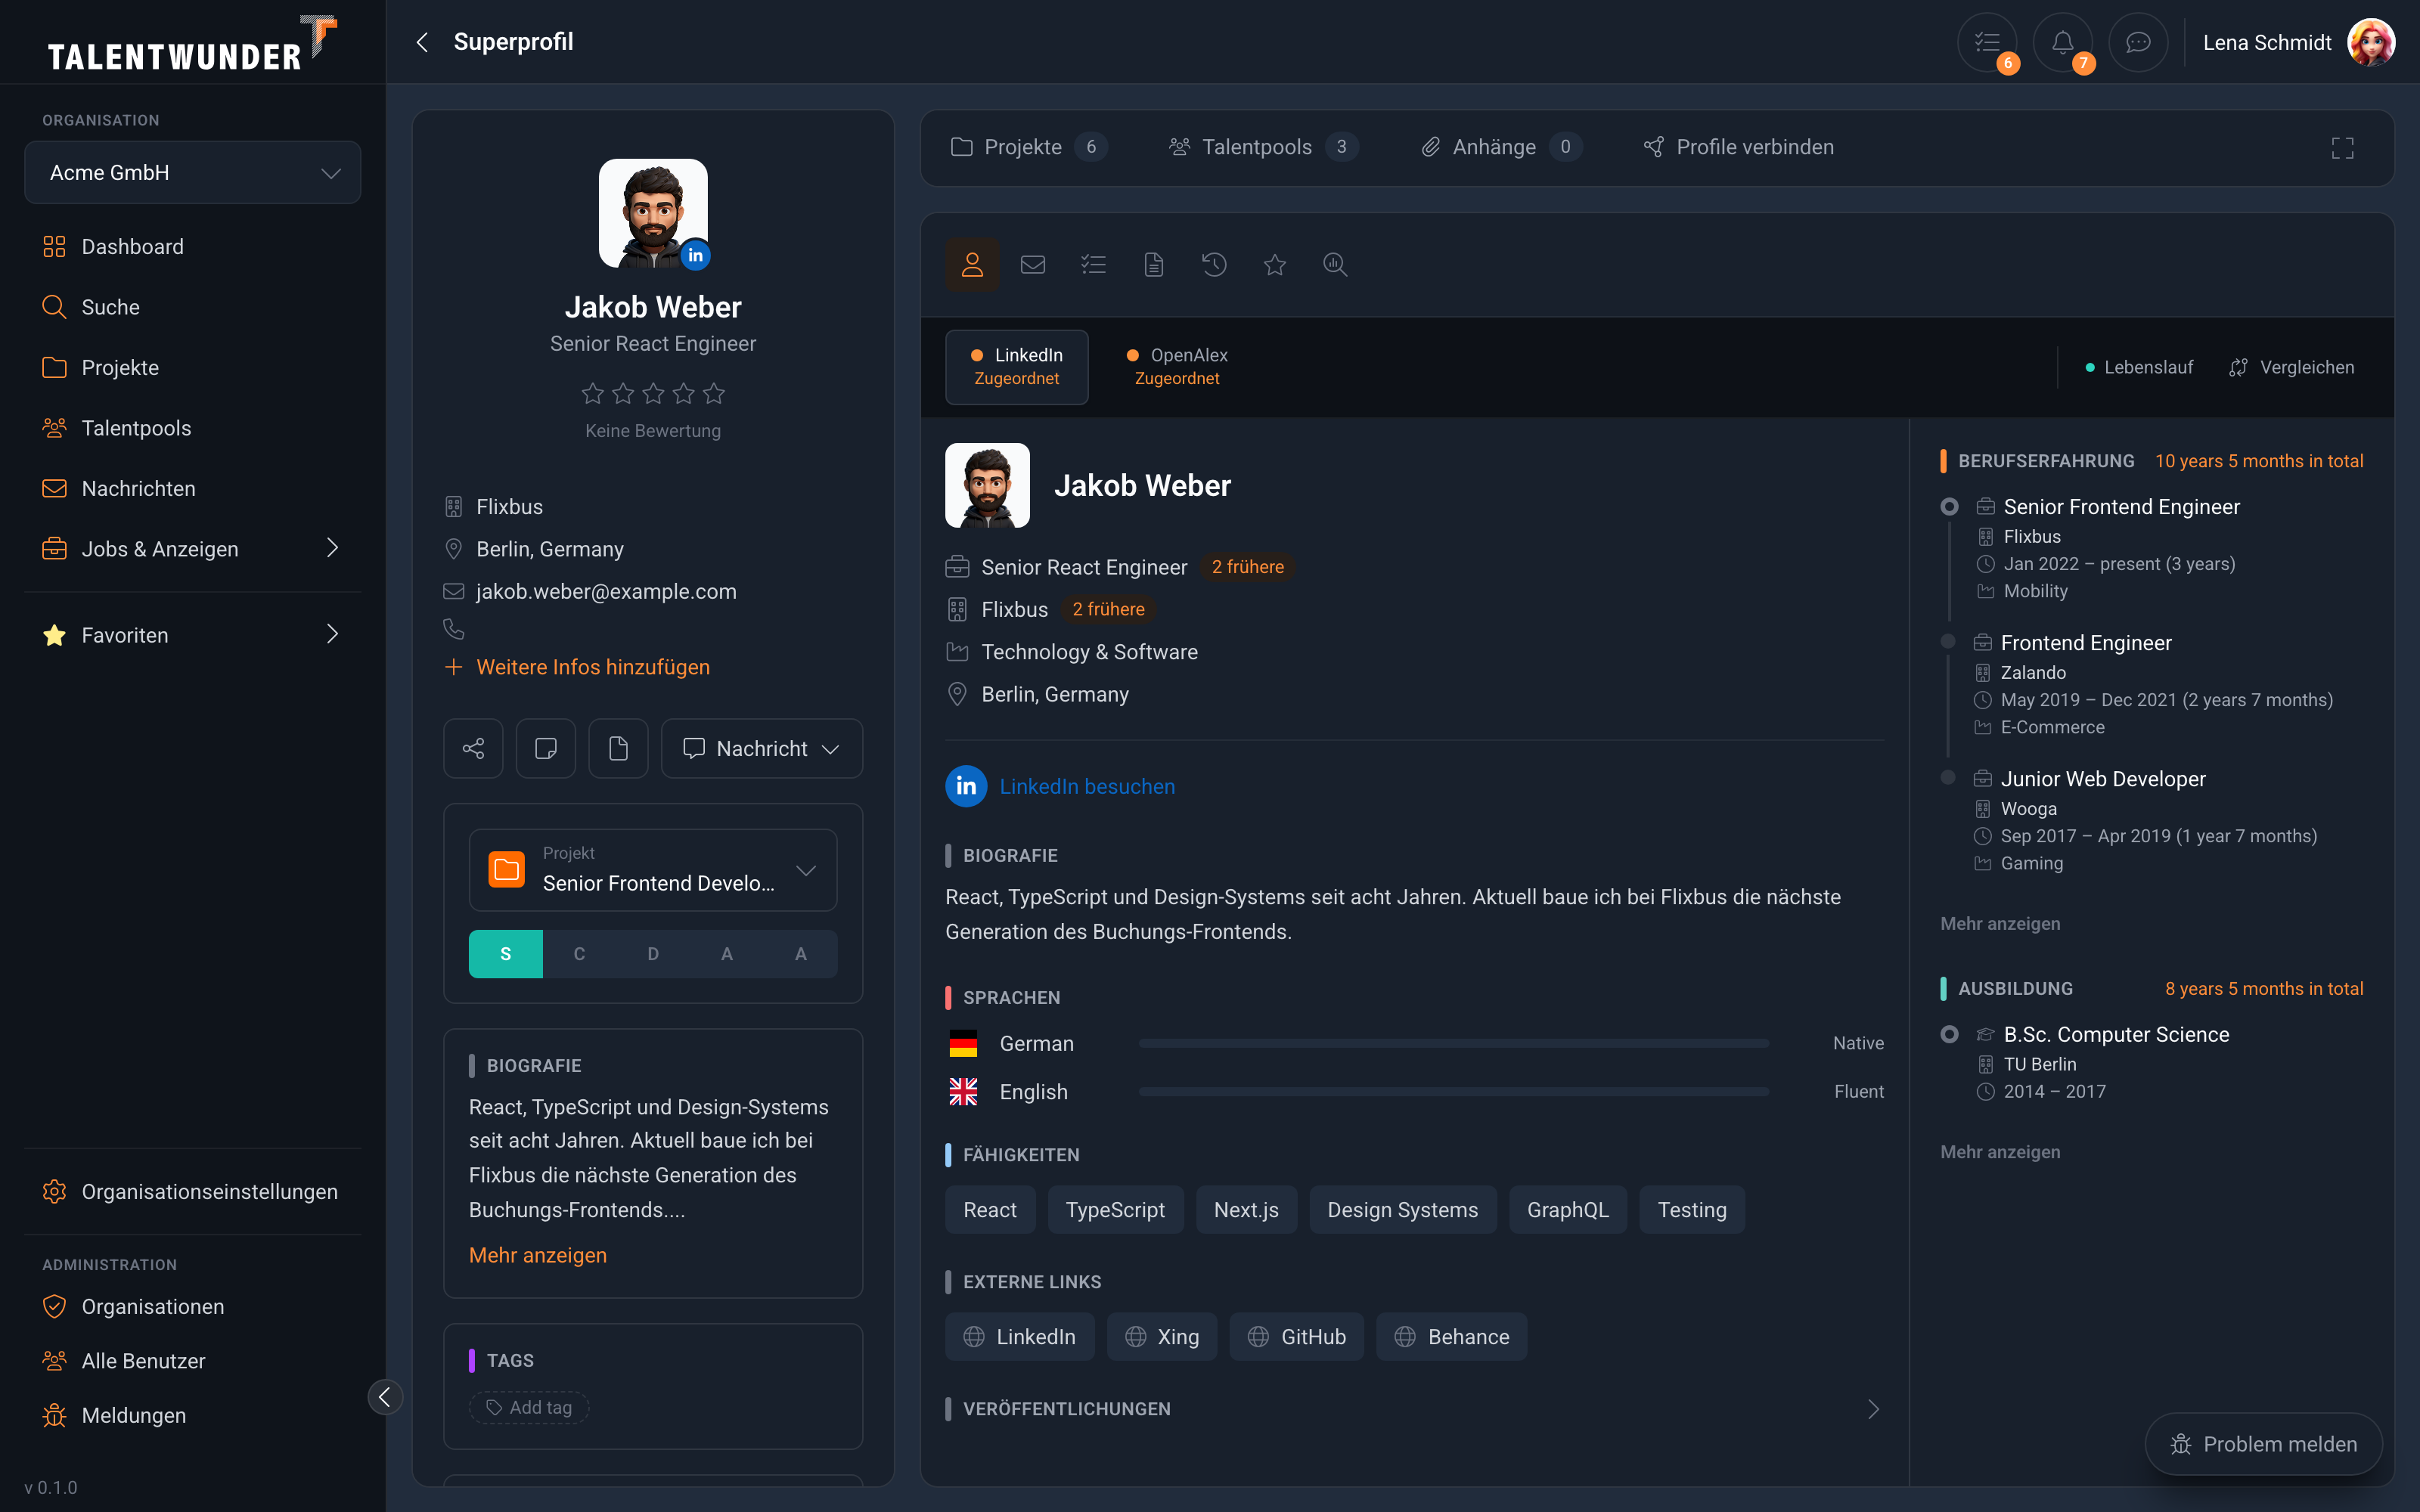The image size is (2420, 1512).
Task: Select the envelope messages tab icon
Action: pyautogui.click(x=1033, y=265)
